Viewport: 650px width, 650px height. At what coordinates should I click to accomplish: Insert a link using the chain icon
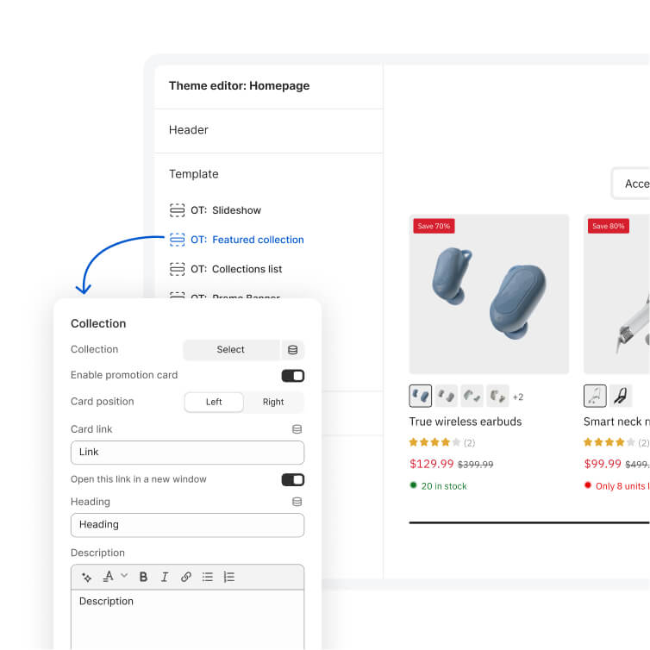pyautogui.click(x=185, y=578)
